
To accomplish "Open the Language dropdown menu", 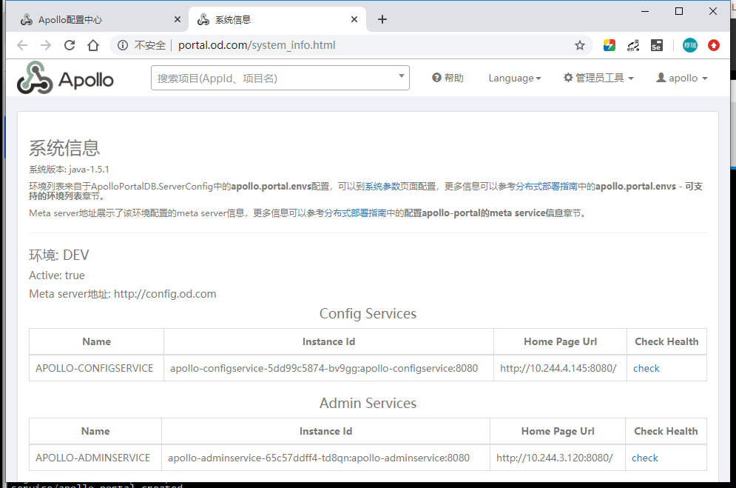I will click(515, 78).
